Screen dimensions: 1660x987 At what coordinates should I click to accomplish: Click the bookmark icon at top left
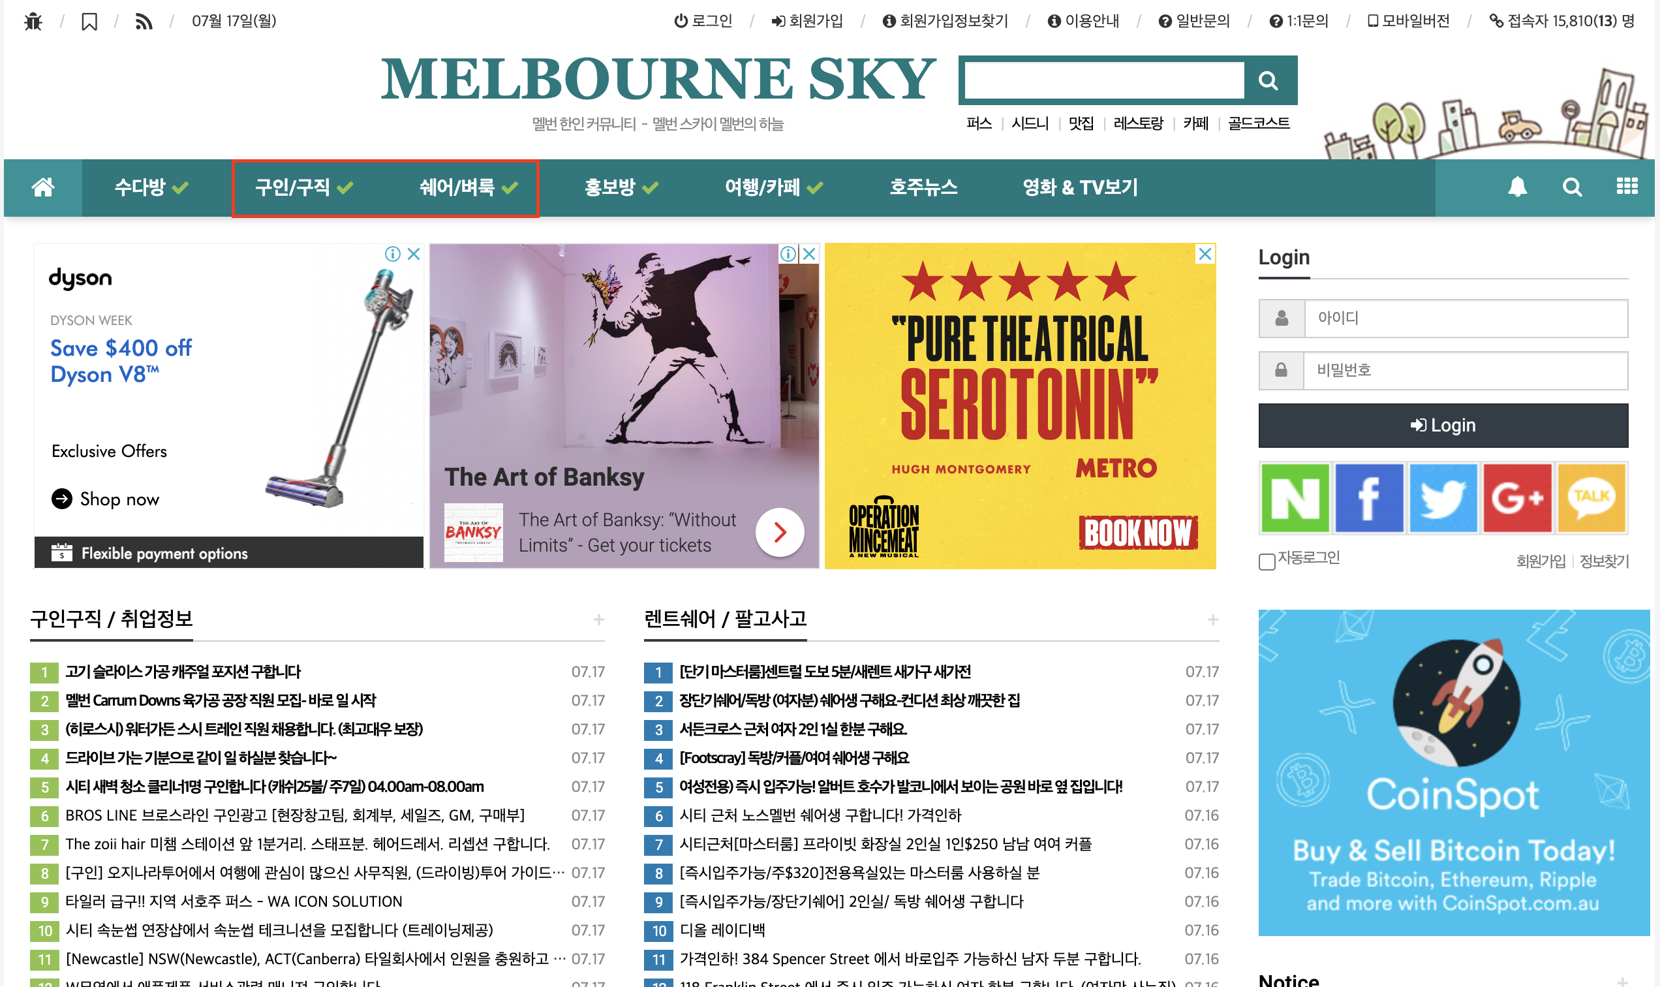[x=89, y=22]
